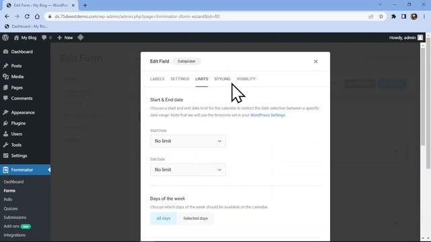The width and height of the screenshot is (431, 242).
Task: Click the Datepicker field tag
Action: tap(187, 61)
